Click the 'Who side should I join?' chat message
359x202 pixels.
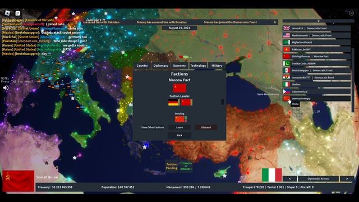pos(70,41)
